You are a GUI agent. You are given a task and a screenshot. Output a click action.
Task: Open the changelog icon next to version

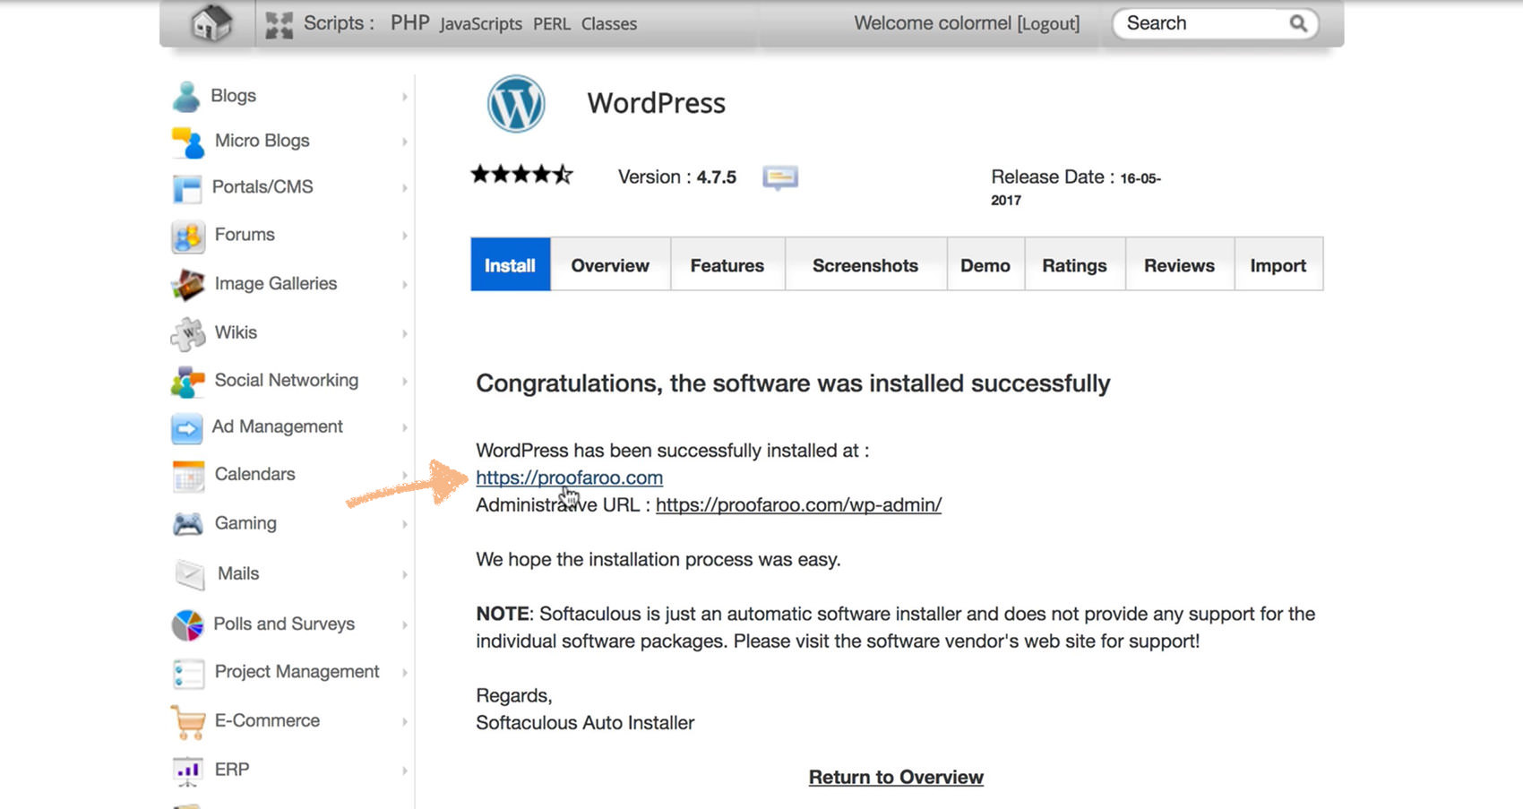(x=780, y=177)
